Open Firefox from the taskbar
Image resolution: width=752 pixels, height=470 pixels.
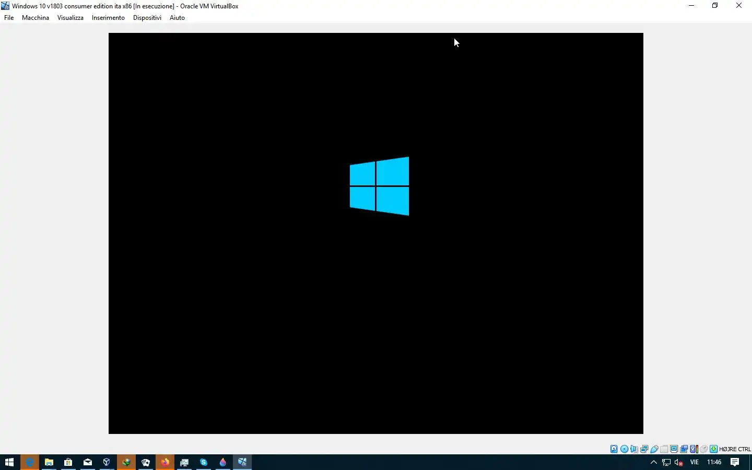pyautogui.click(x=165, y=462)
